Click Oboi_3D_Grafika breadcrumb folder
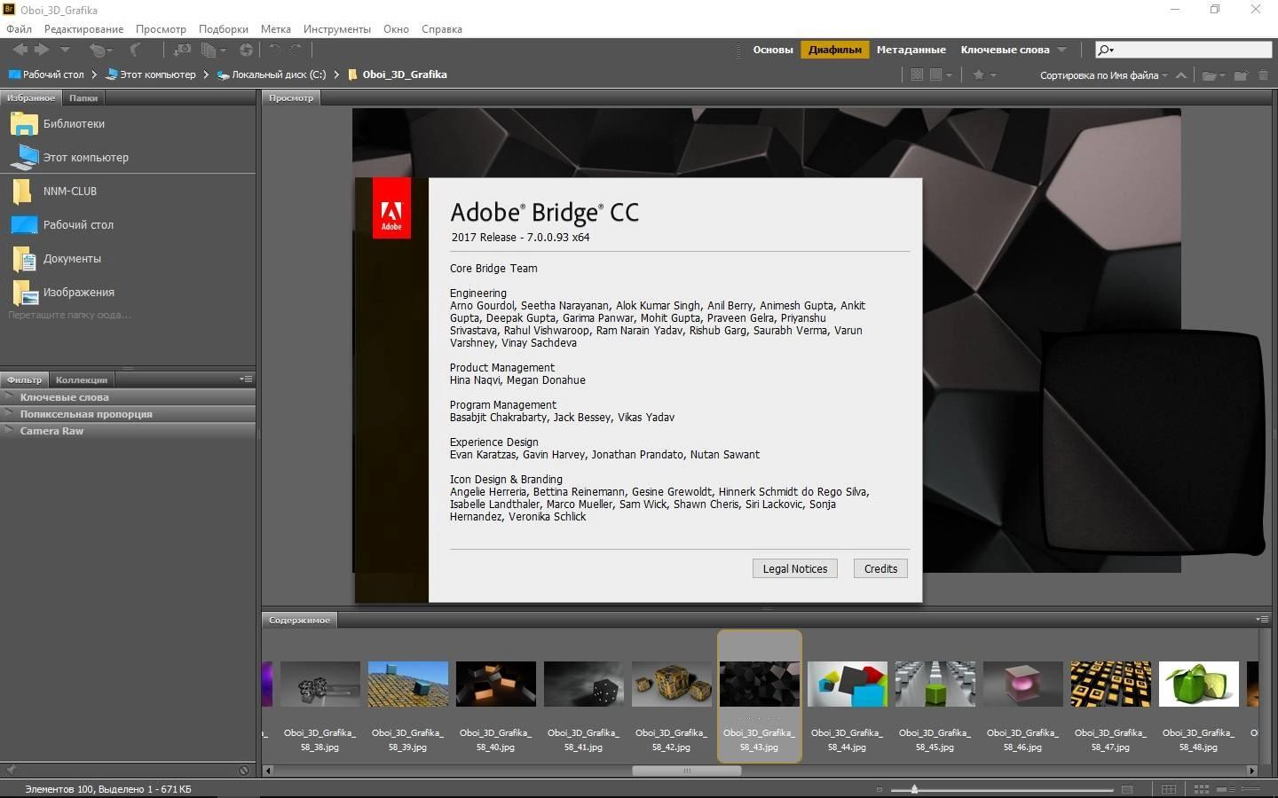 click(398, 74)
